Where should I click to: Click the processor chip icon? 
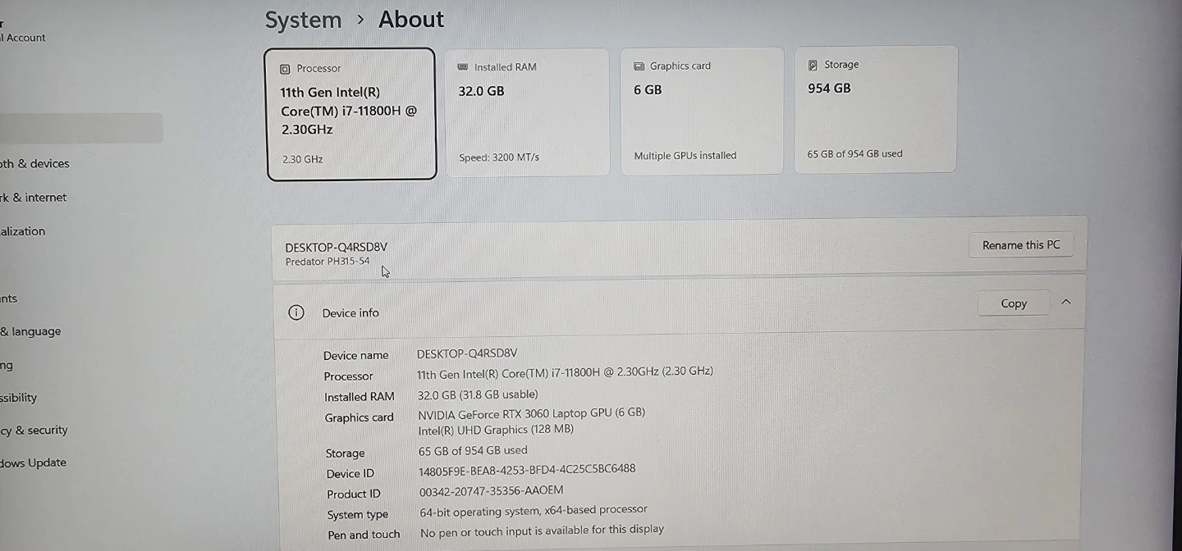click(285, 69)
